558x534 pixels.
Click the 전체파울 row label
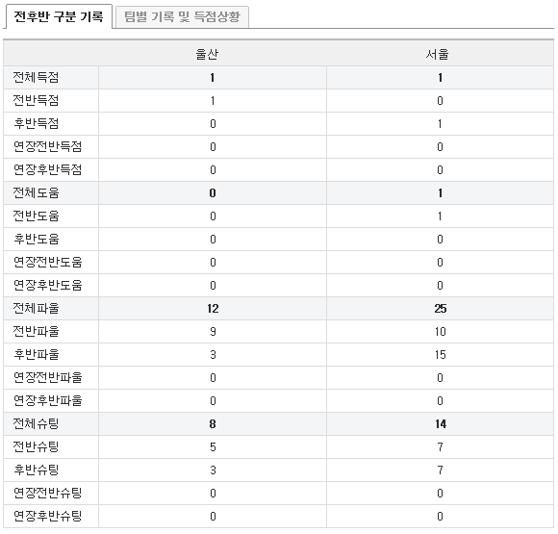[x=36, y=308]
